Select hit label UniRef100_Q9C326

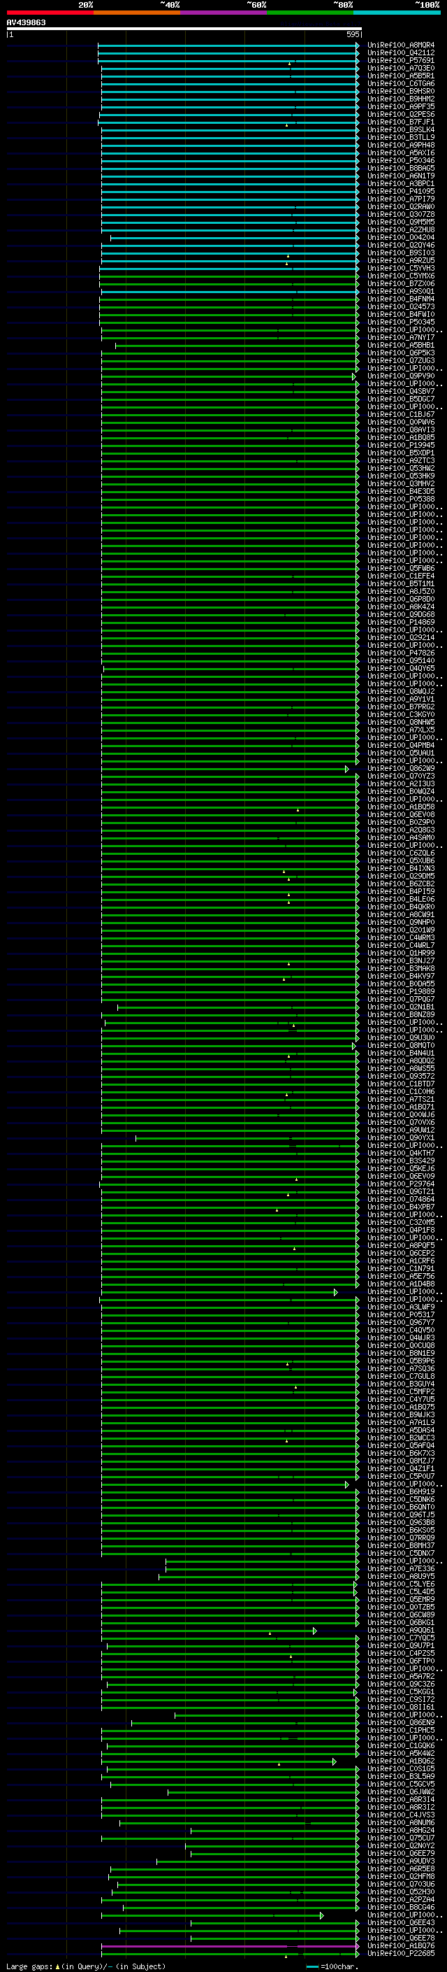[x=400, y=1684]
